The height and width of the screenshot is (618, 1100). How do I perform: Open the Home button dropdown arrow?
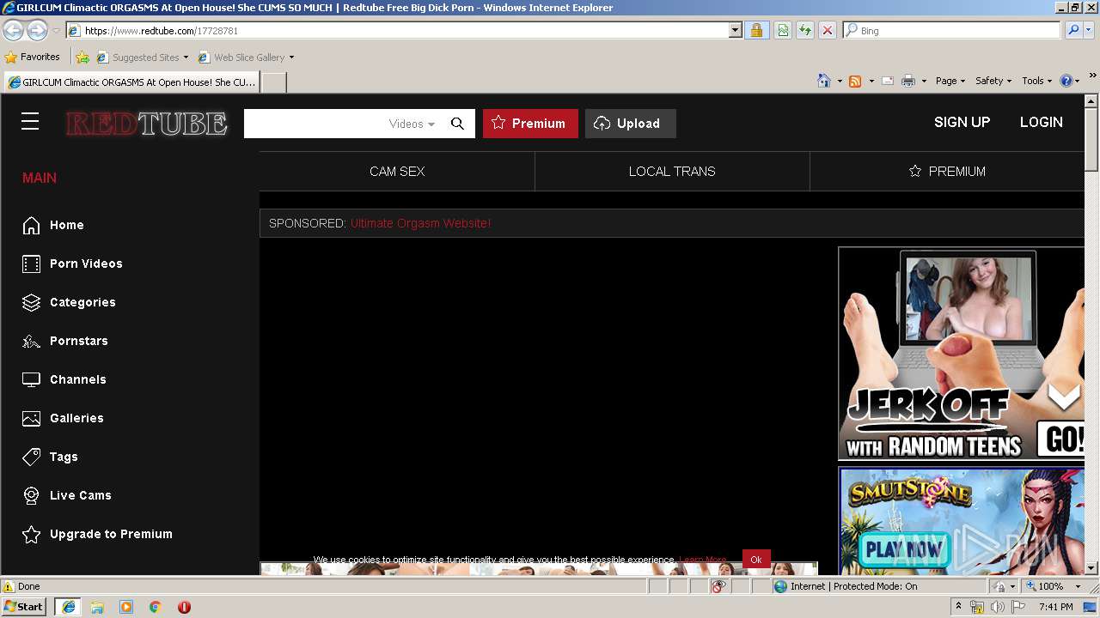click(x=839, y=81)
